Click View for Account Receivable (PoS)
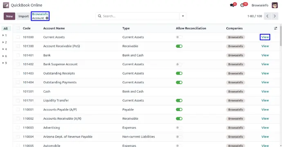Image resolution: width=282 pixels, height=147 pixels. click(x=265, y=46)
